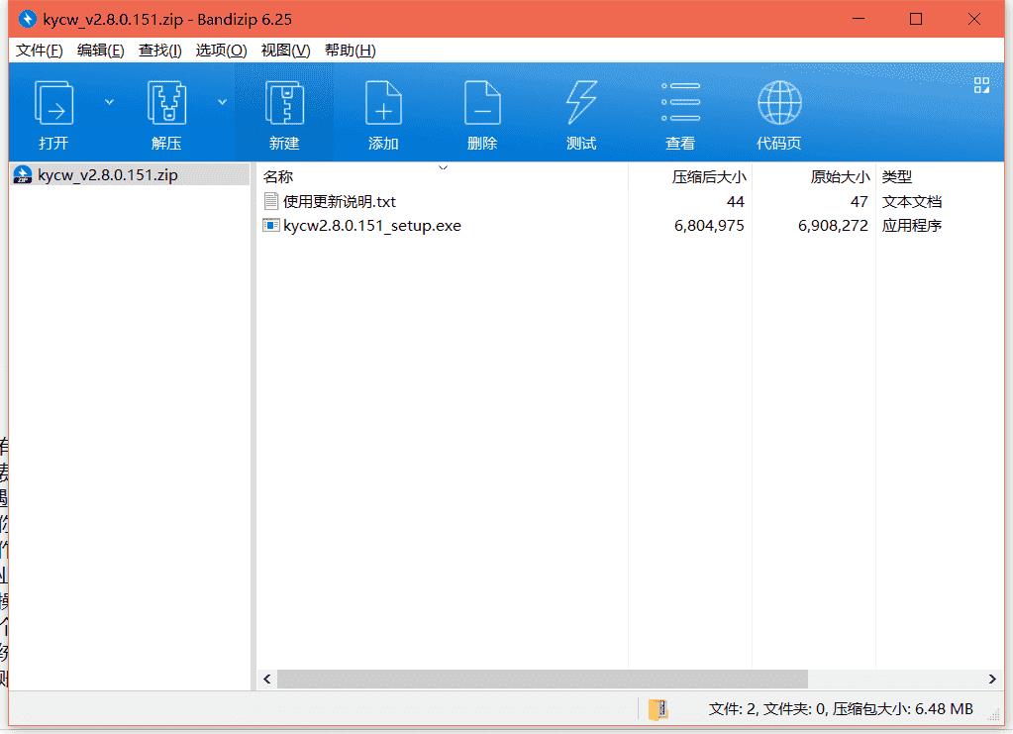Click the status bar file count text
Image resolution: width=1013 pixels, height=734 pixels.
pos(841,709)
